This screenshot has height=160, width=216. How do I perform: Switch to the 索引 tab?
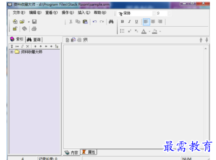17,39
